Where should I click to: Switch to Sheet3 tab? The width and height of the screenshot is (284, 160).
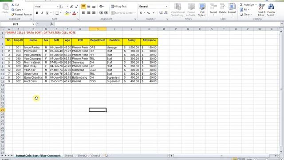tap(95, 156)
